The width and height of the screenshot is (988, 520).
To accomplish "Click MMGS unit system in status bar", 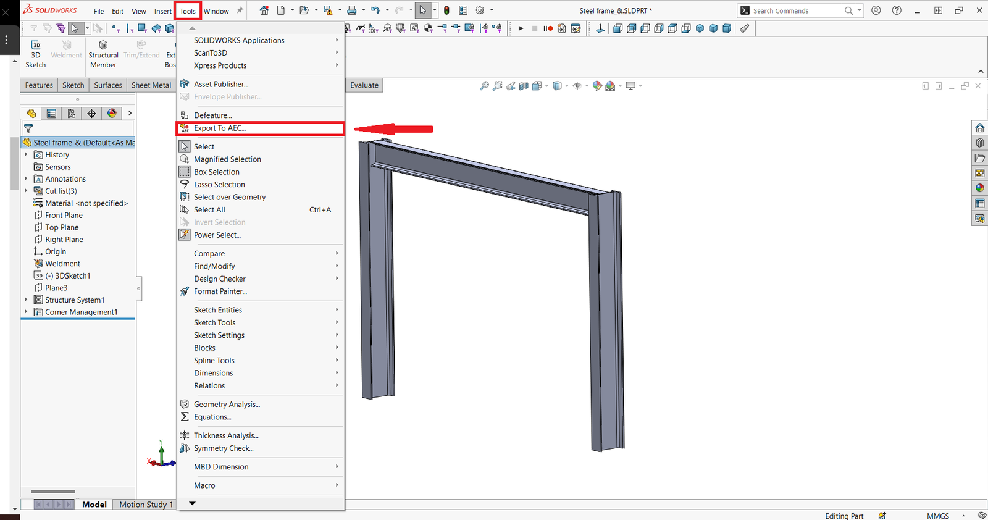I will [937, 516].
